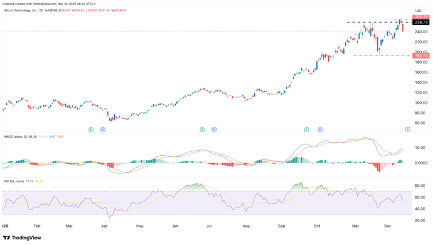Click the MACD 10.00 axis label

pos(419,148)
